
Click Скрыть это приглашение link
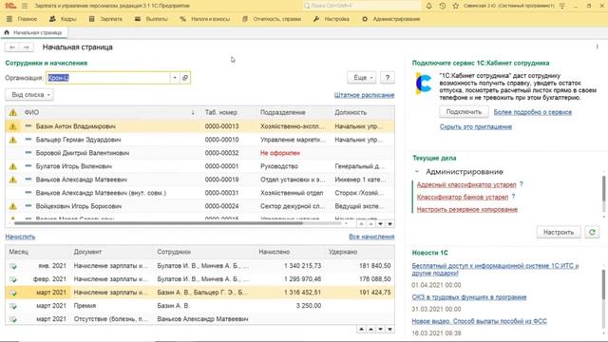[476, 126]
